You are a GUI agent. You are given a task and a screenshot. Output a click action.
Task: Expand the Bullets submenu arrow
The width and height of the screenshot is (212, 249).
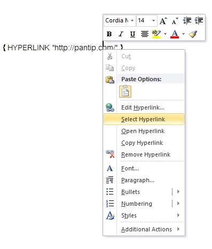click(178, 192)
